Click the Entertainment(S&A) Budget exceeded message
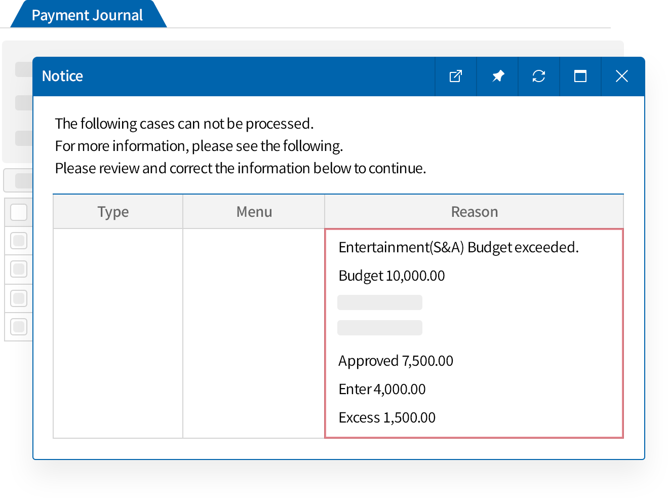 click(x=459, y=247)
